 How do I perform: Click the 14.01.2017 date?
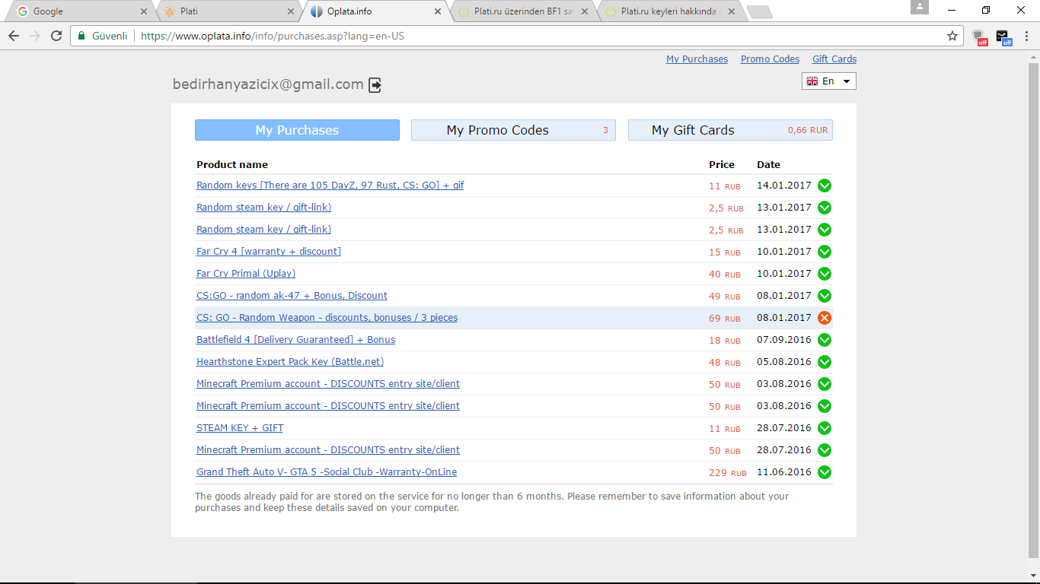click(x=784, y=186)
